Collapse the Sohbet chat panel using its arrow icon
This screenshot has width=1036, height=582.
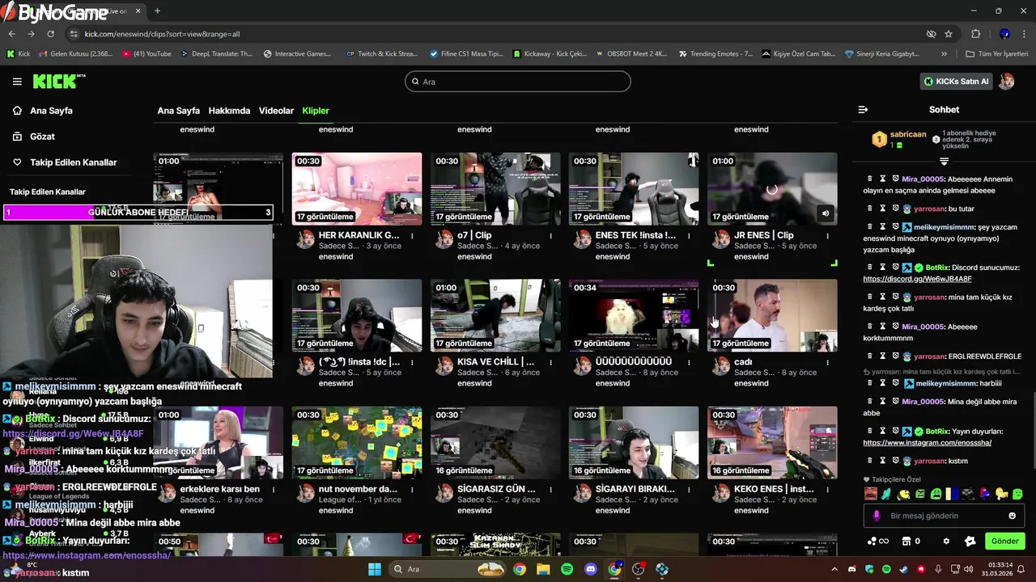pos(863,109)
